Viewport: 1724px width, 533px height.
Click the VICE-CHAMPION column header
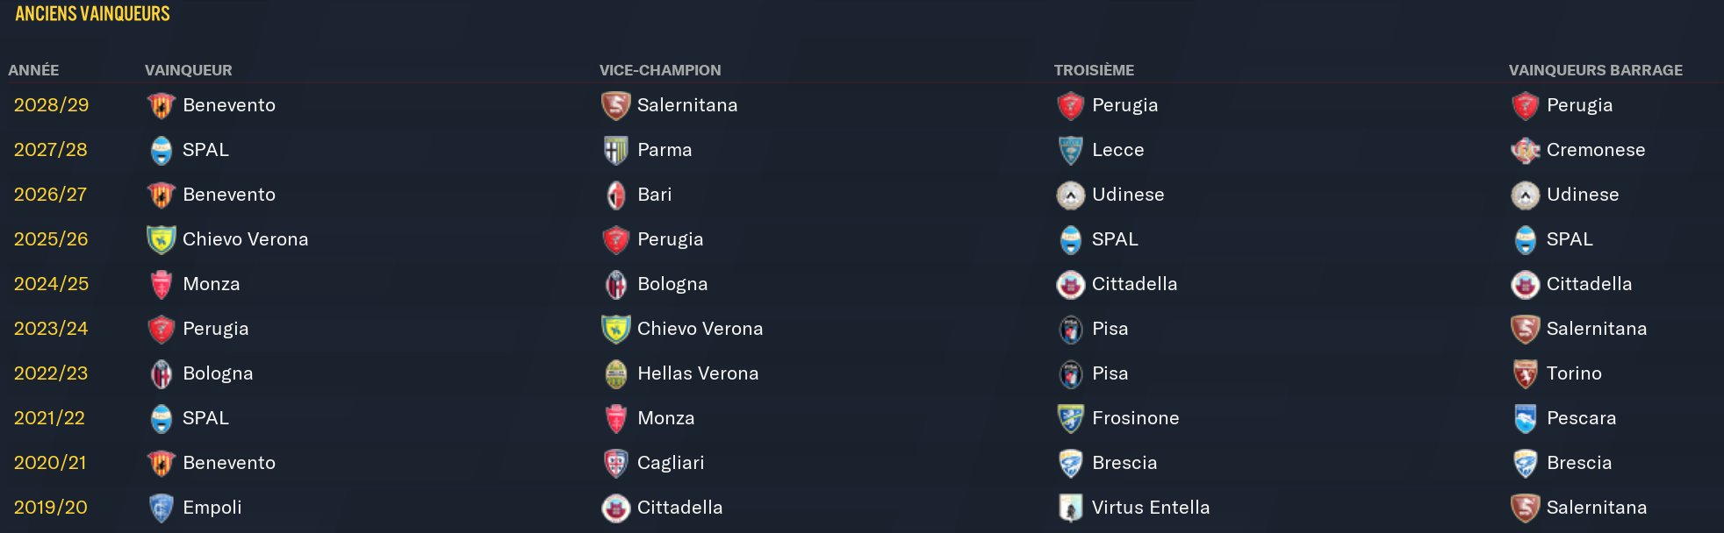tap(659, 70)
